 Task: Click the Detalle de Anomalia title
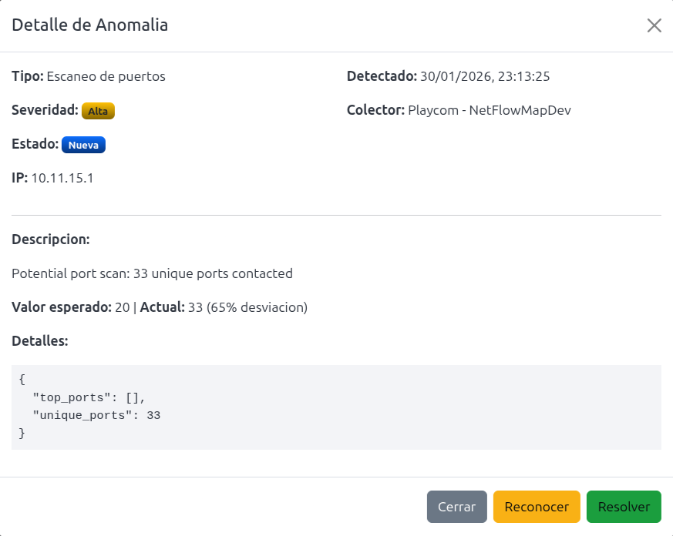click(89, 25)
